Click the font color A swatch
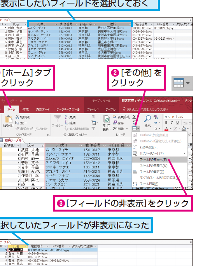This screenshot has height=266, width=210. (166, 128)
